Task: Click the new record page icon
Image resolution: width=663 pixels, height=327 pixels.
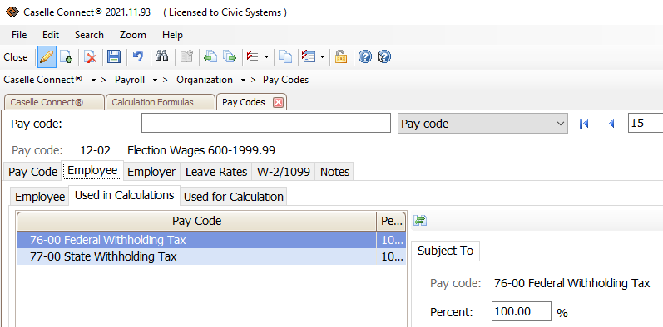Action: click(67, 57)
